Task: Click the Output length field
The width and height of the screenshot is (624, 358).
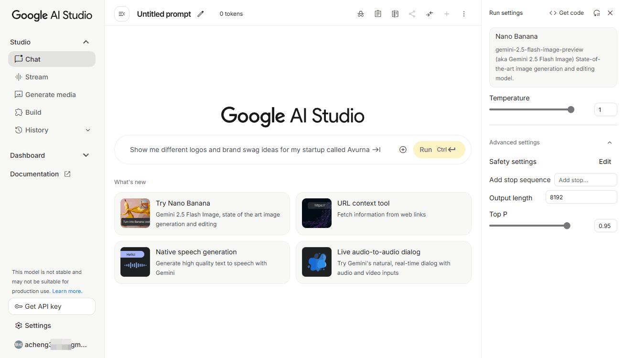Action: pyautogui.click(x=581, y=197)
